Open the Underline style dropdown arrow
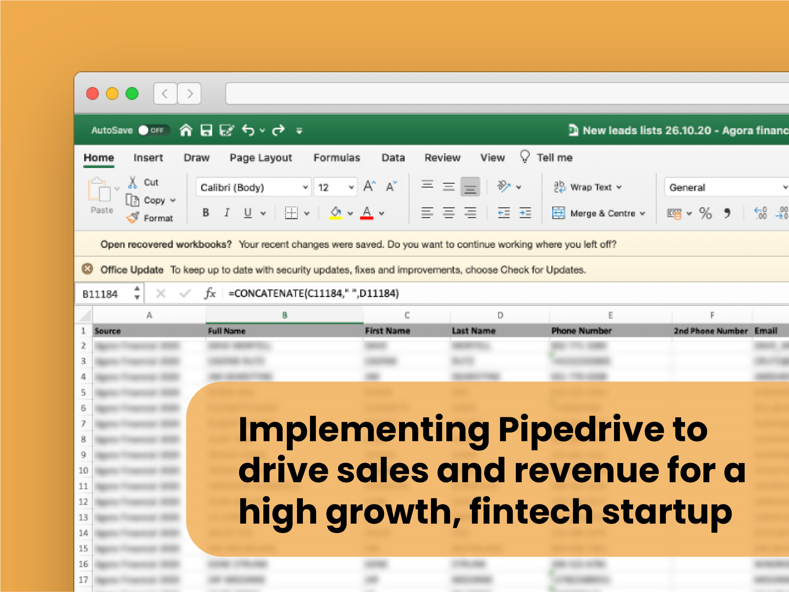The height and width of the screenshot is (592, 789). coord(263,213)
